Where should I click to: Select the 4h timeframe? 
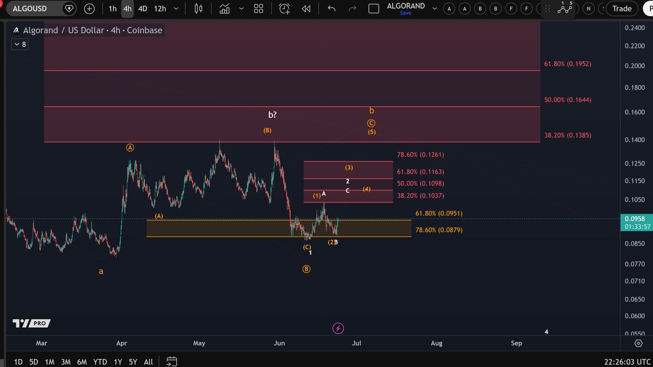tap(127, 9)
